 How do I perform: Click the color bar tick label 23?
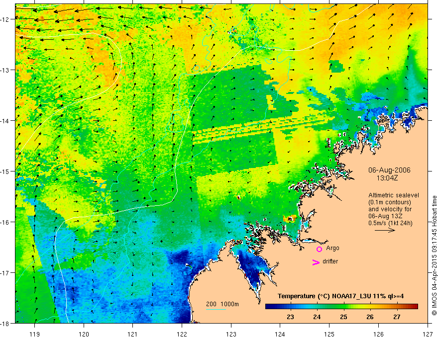coord(290,317)
